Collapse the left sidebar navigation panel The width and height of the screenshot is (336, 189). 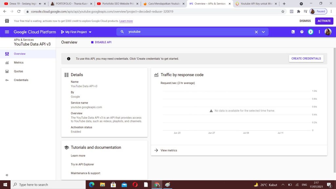(x=7, y=175)
